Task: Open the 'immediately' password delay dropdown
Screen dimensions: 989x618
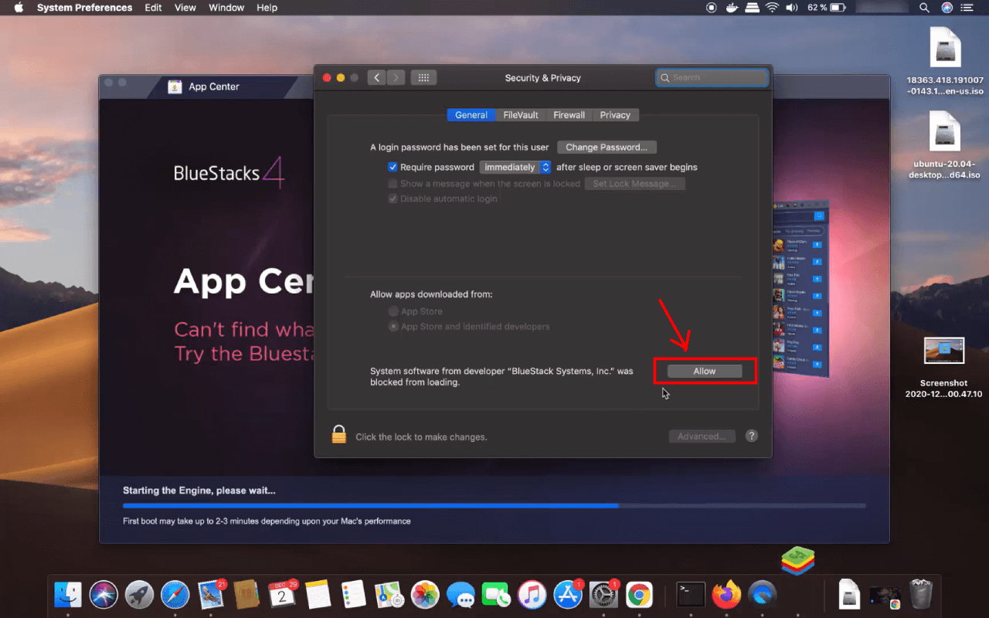Action: tap(515, 167)
